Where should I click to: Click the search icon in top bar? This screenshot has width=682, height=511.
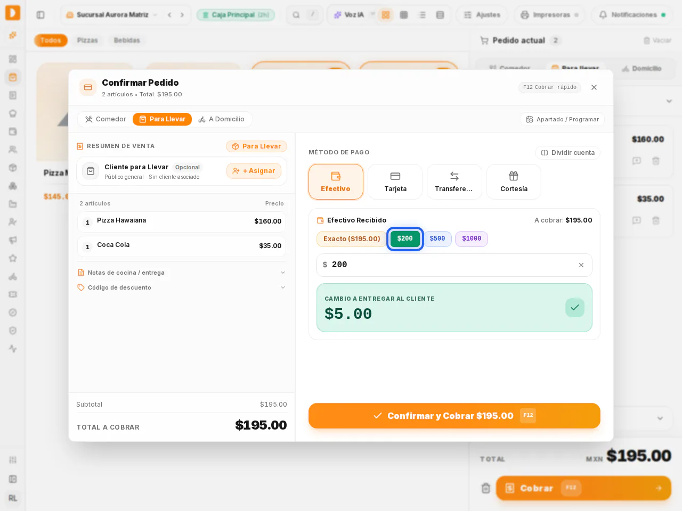click(296, 15)
